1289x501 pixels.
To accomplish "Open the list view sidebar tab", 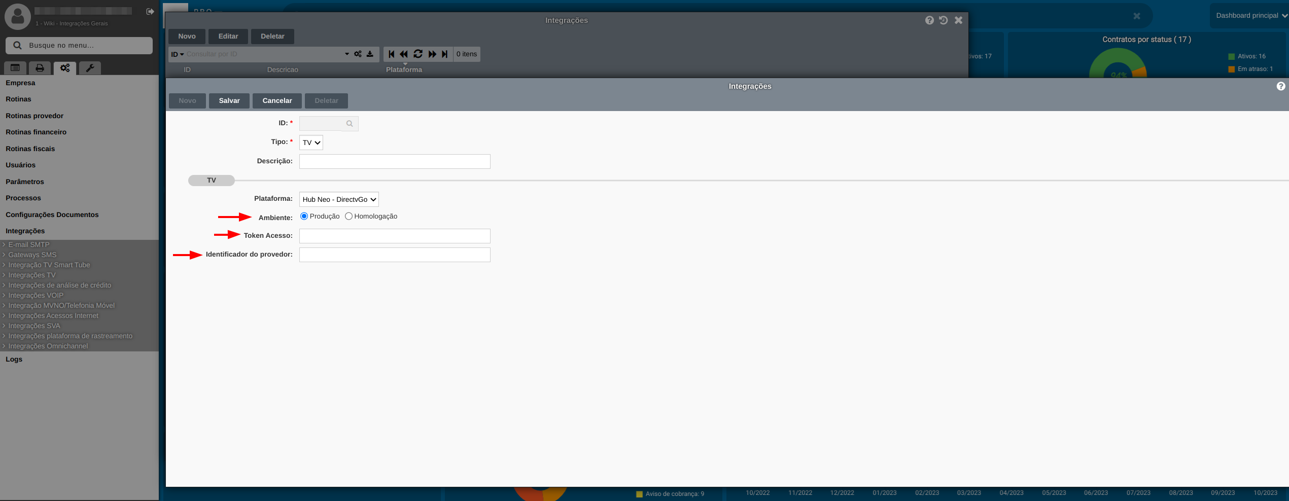I will pos(15,68).
